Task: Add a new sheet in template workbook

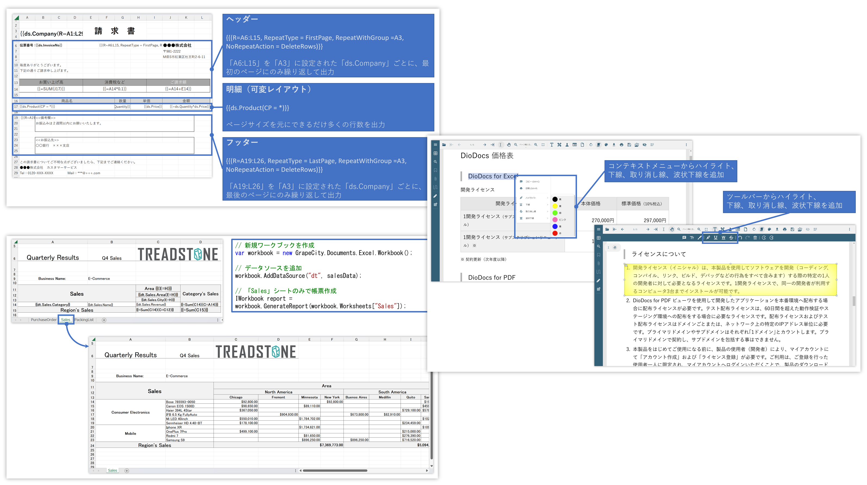Action: (x=104, y=320)
